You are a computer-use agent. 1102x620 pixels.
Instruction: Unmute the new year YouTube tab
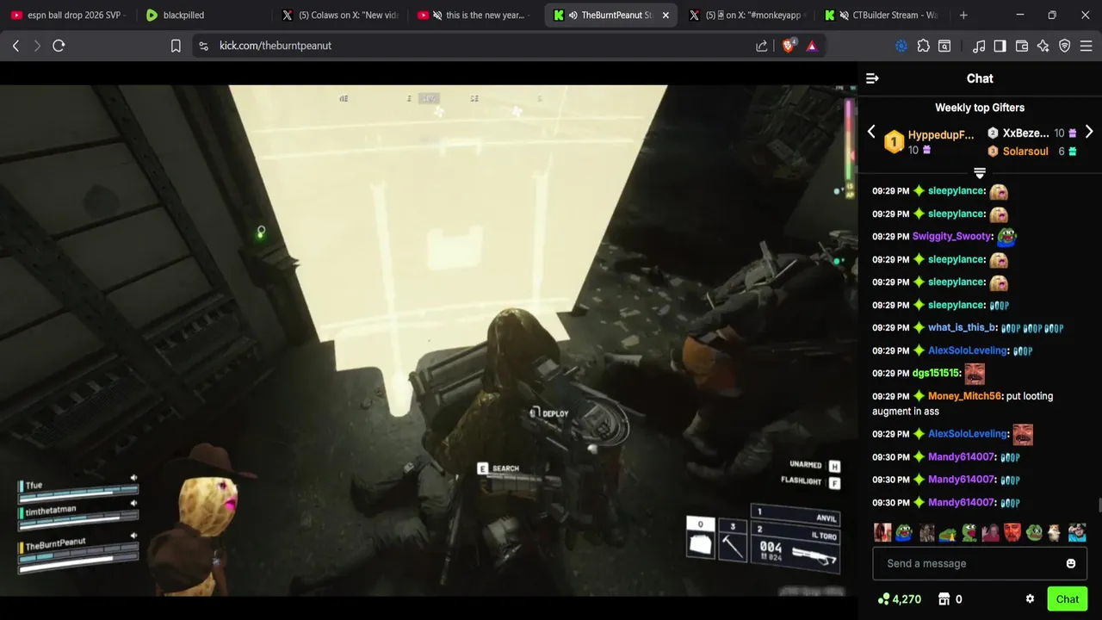click(437, 15)
